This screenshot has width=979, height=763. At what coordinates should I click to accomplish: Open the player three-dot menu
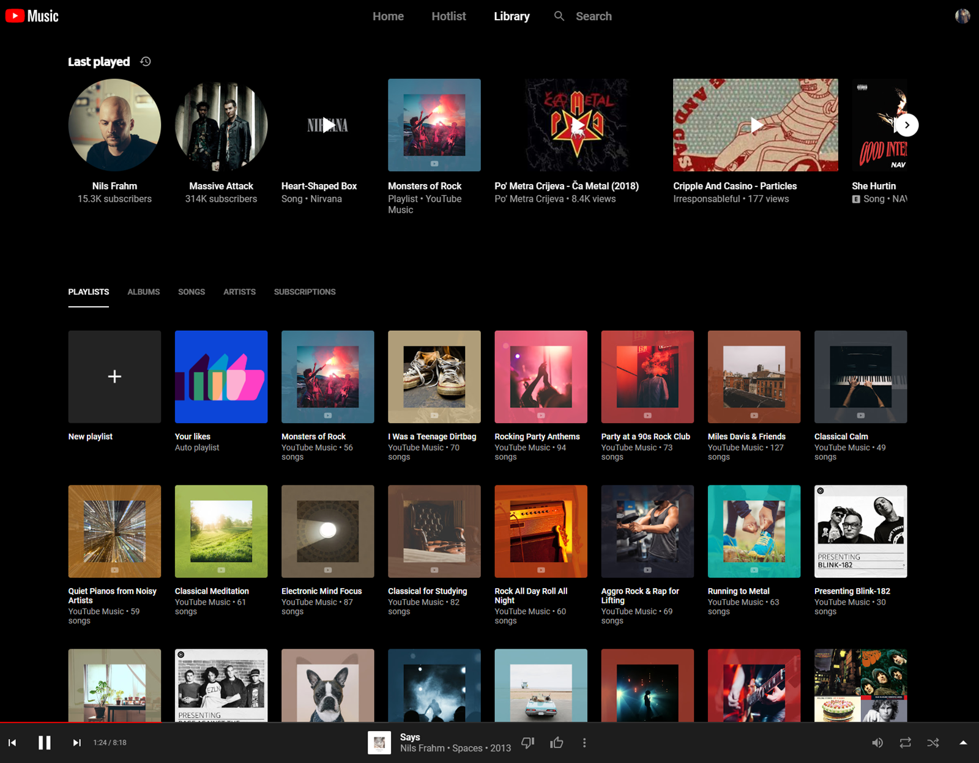tap(584, 742)
